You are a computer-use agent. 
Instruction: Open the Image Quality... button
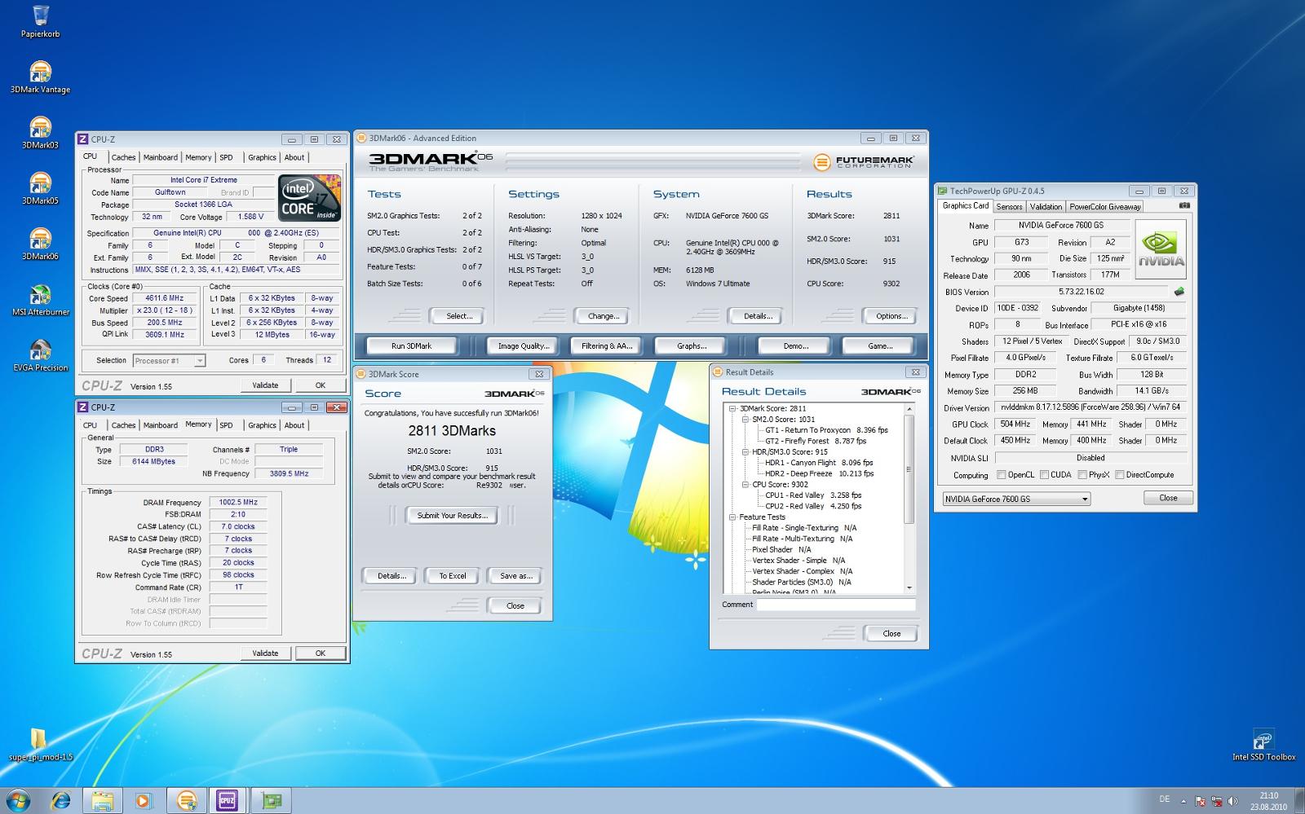pos(523,345)
